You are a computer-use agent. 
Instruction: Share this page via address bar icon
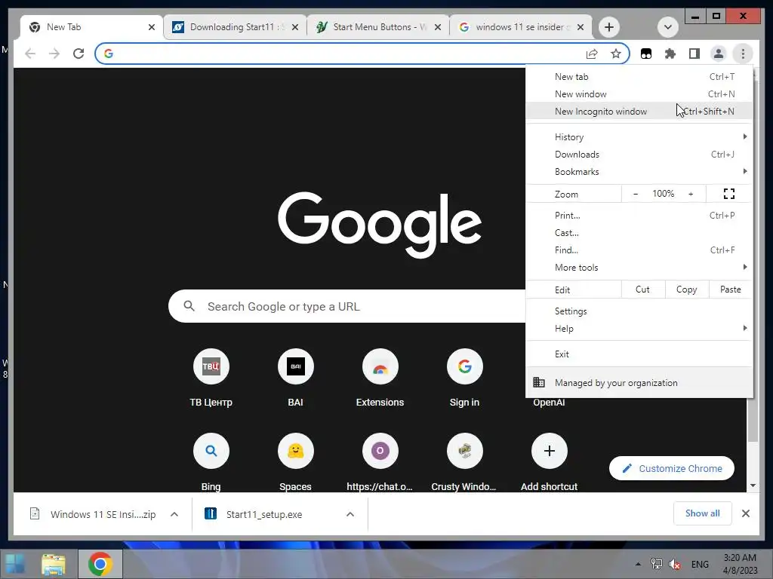pyautogui.click(x=592, y=54)
